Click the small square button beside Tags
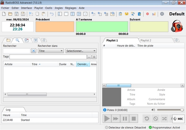 pyautogui.click(x=94, y=57)
